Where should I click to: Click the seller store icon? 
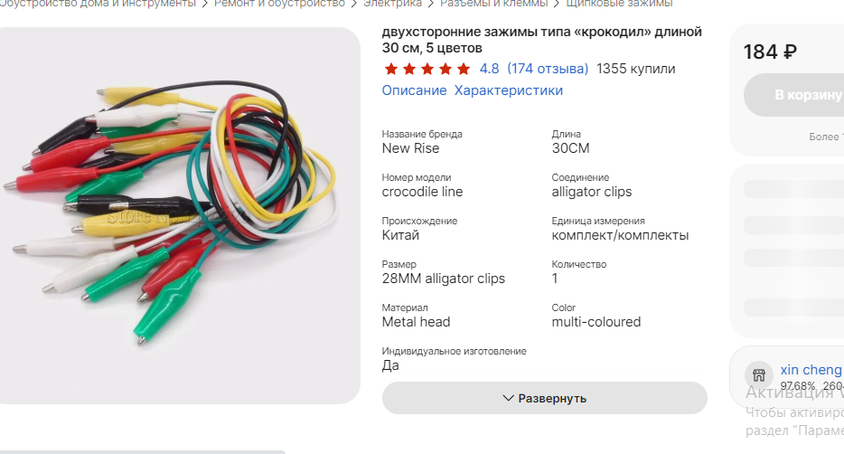[759, 374]
